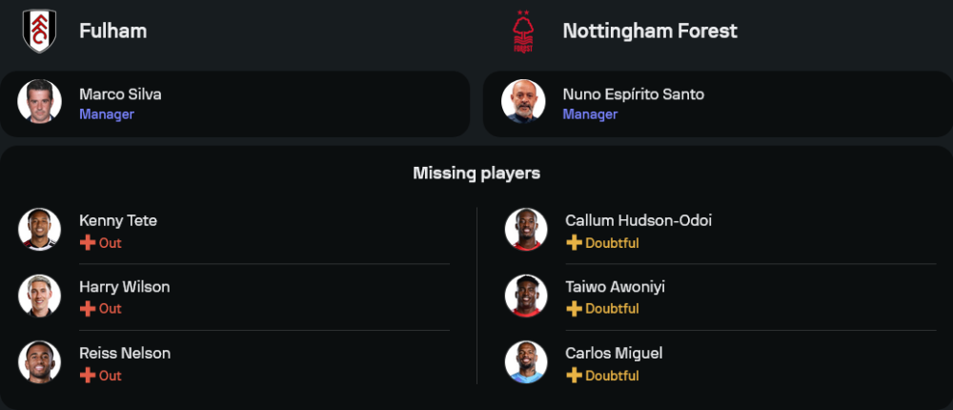
Task: Click the red Out icon under Kenny Tete
Action: click(x=88, y=243)
